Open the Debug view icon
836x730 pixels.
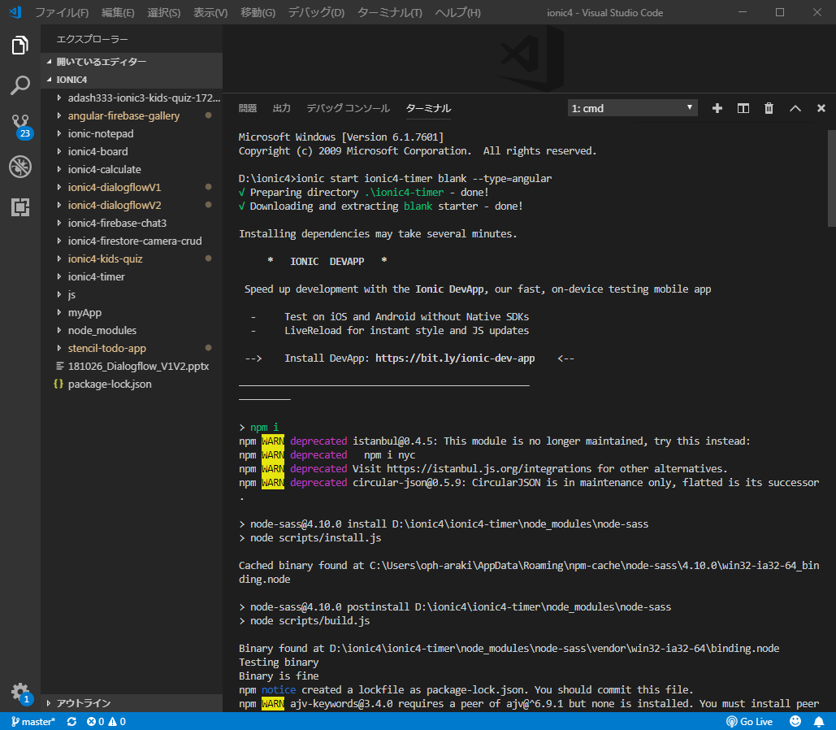click(20, 167)
